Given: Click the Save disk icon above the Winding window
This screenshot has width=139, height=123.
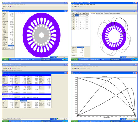Looking at the screenshot, I should pos(76,7).
